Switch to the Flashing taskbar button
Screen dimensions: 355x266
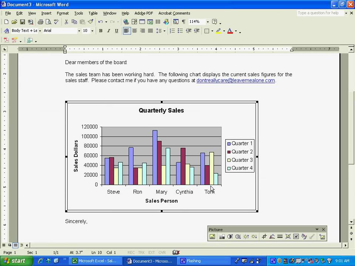click(x=204, y=261)
